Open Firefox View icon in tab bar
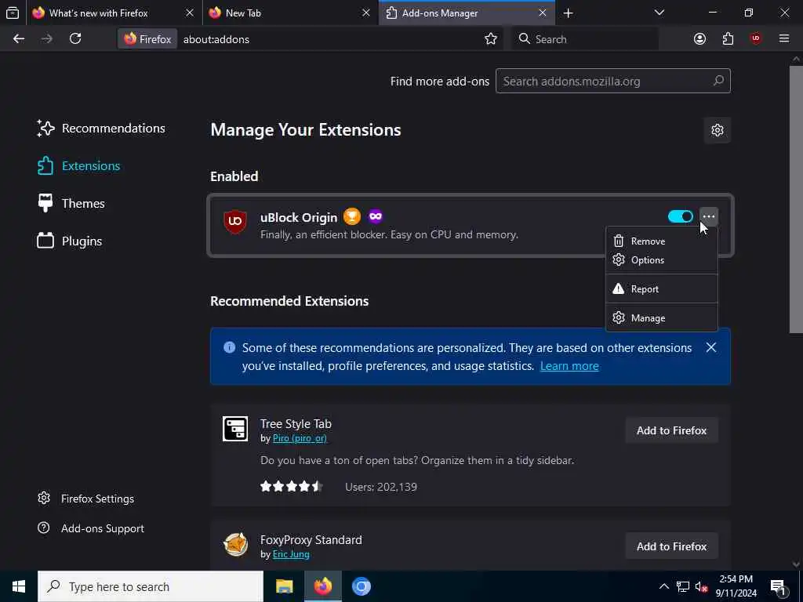Viewport: 803px width, 602px height. coord(13,13)
